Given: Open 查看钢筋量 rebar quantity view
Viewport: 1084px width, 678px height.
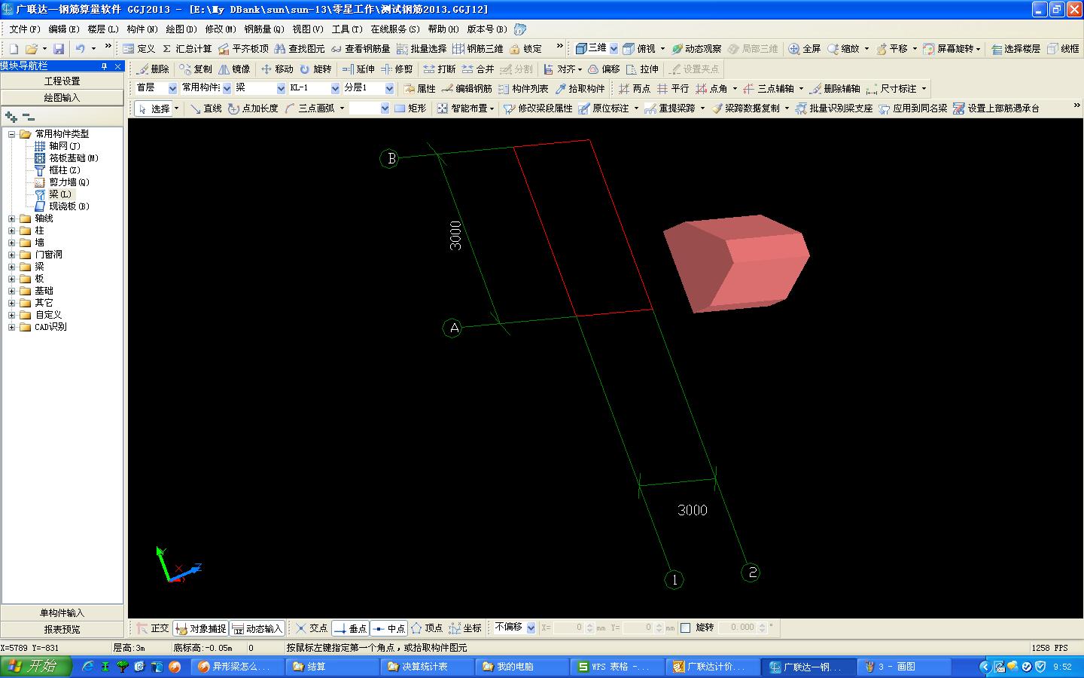Looking at the screenshot, I should click(361, 48).
